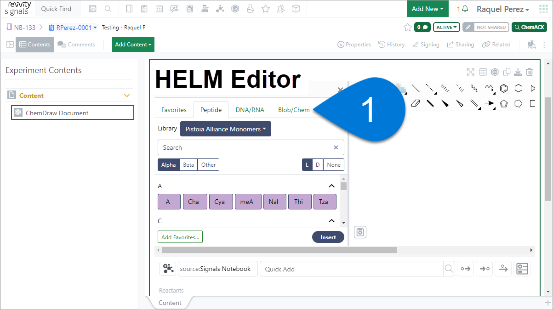
Task: Select the benzene ring tool
Action: (504, 88)
